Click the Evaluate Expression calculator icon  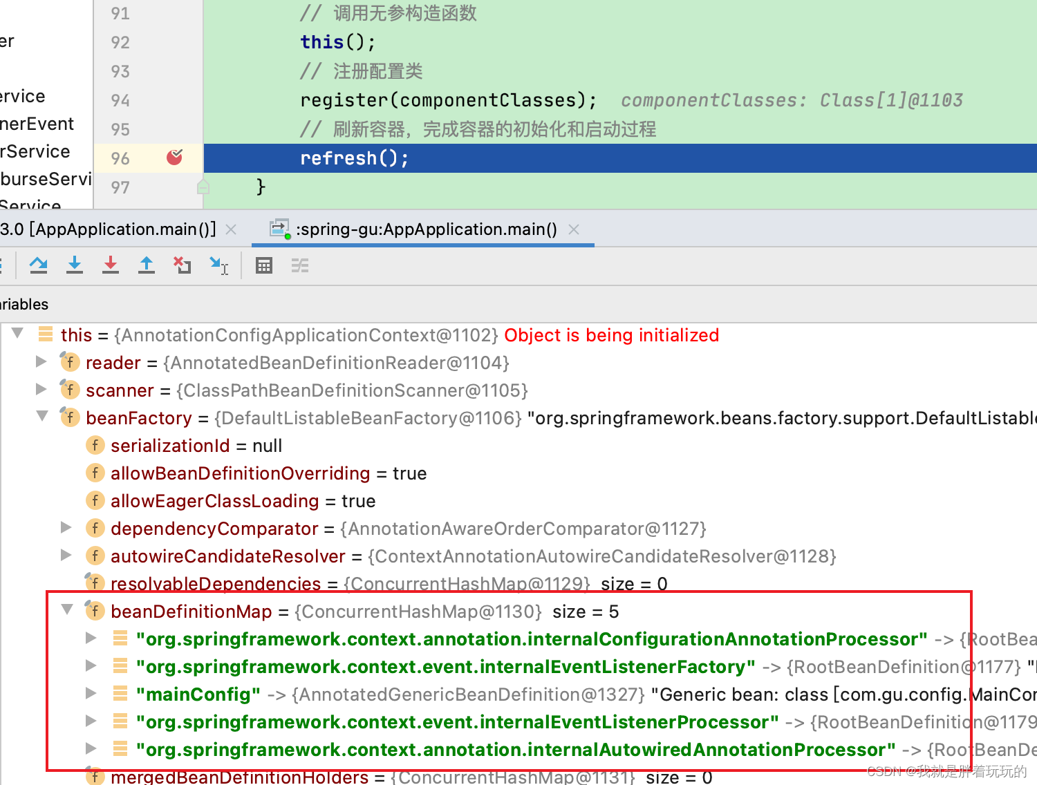point(264,265)
